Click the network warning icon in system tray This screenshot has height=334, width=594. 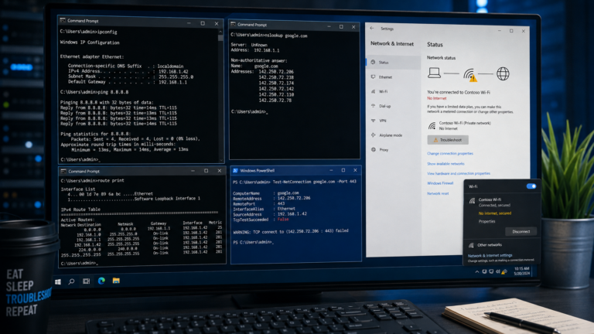(504, 271)
